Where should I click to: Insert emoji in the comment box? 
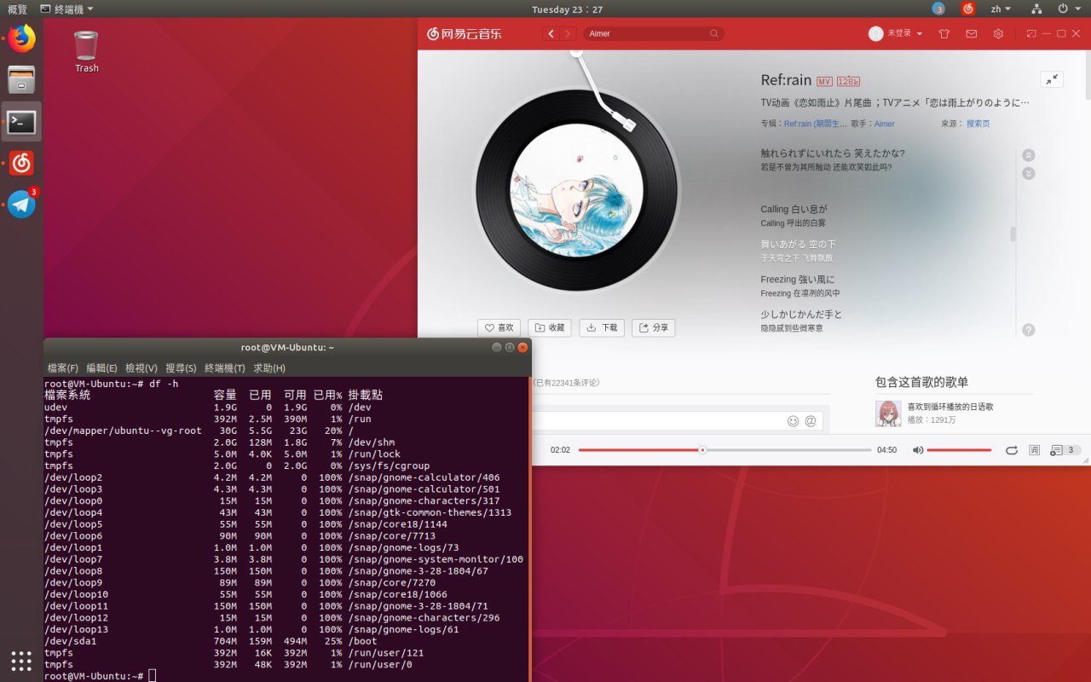click(794, 420)
